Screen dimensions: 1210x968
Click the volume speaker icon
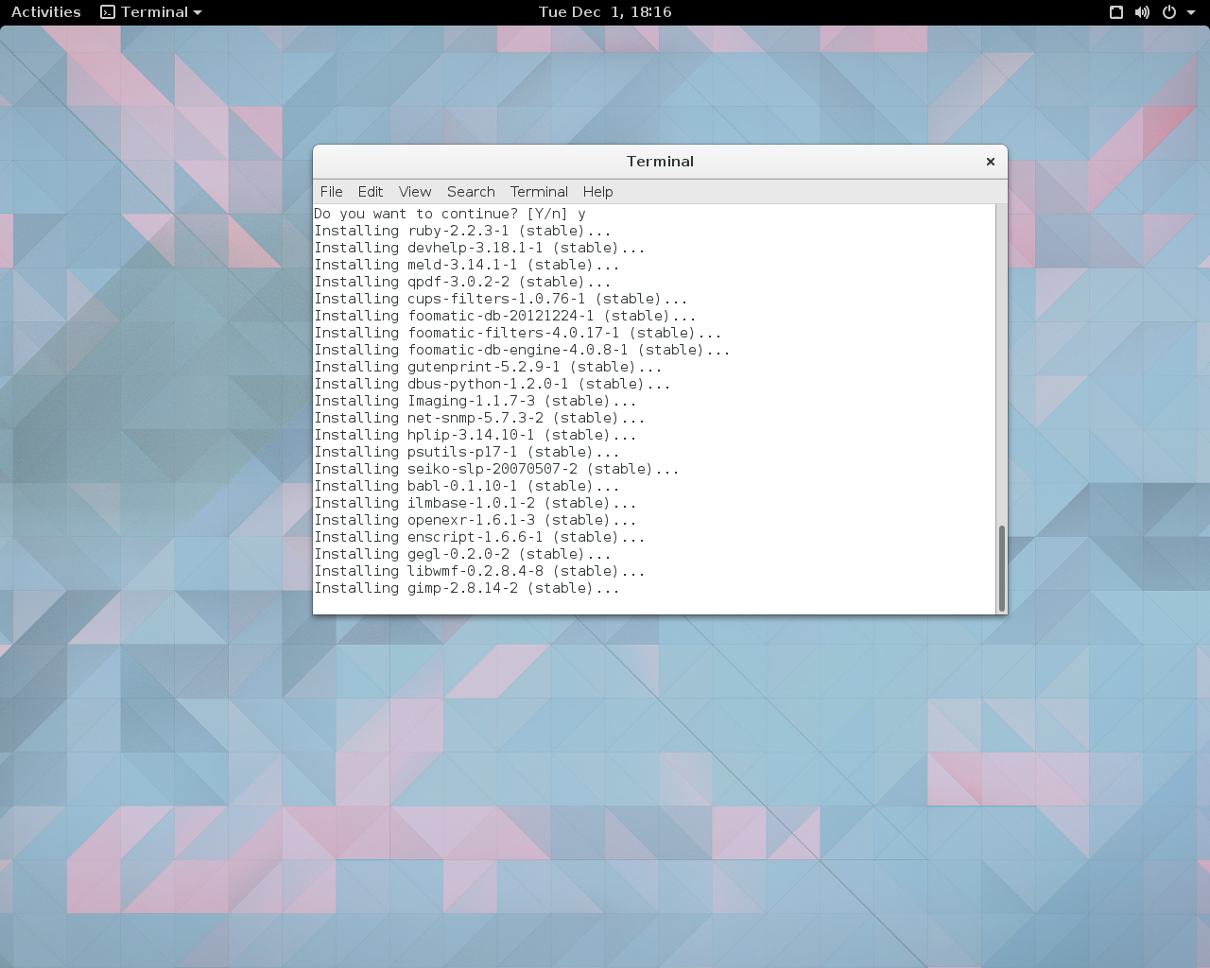[x=1142, y=12]
